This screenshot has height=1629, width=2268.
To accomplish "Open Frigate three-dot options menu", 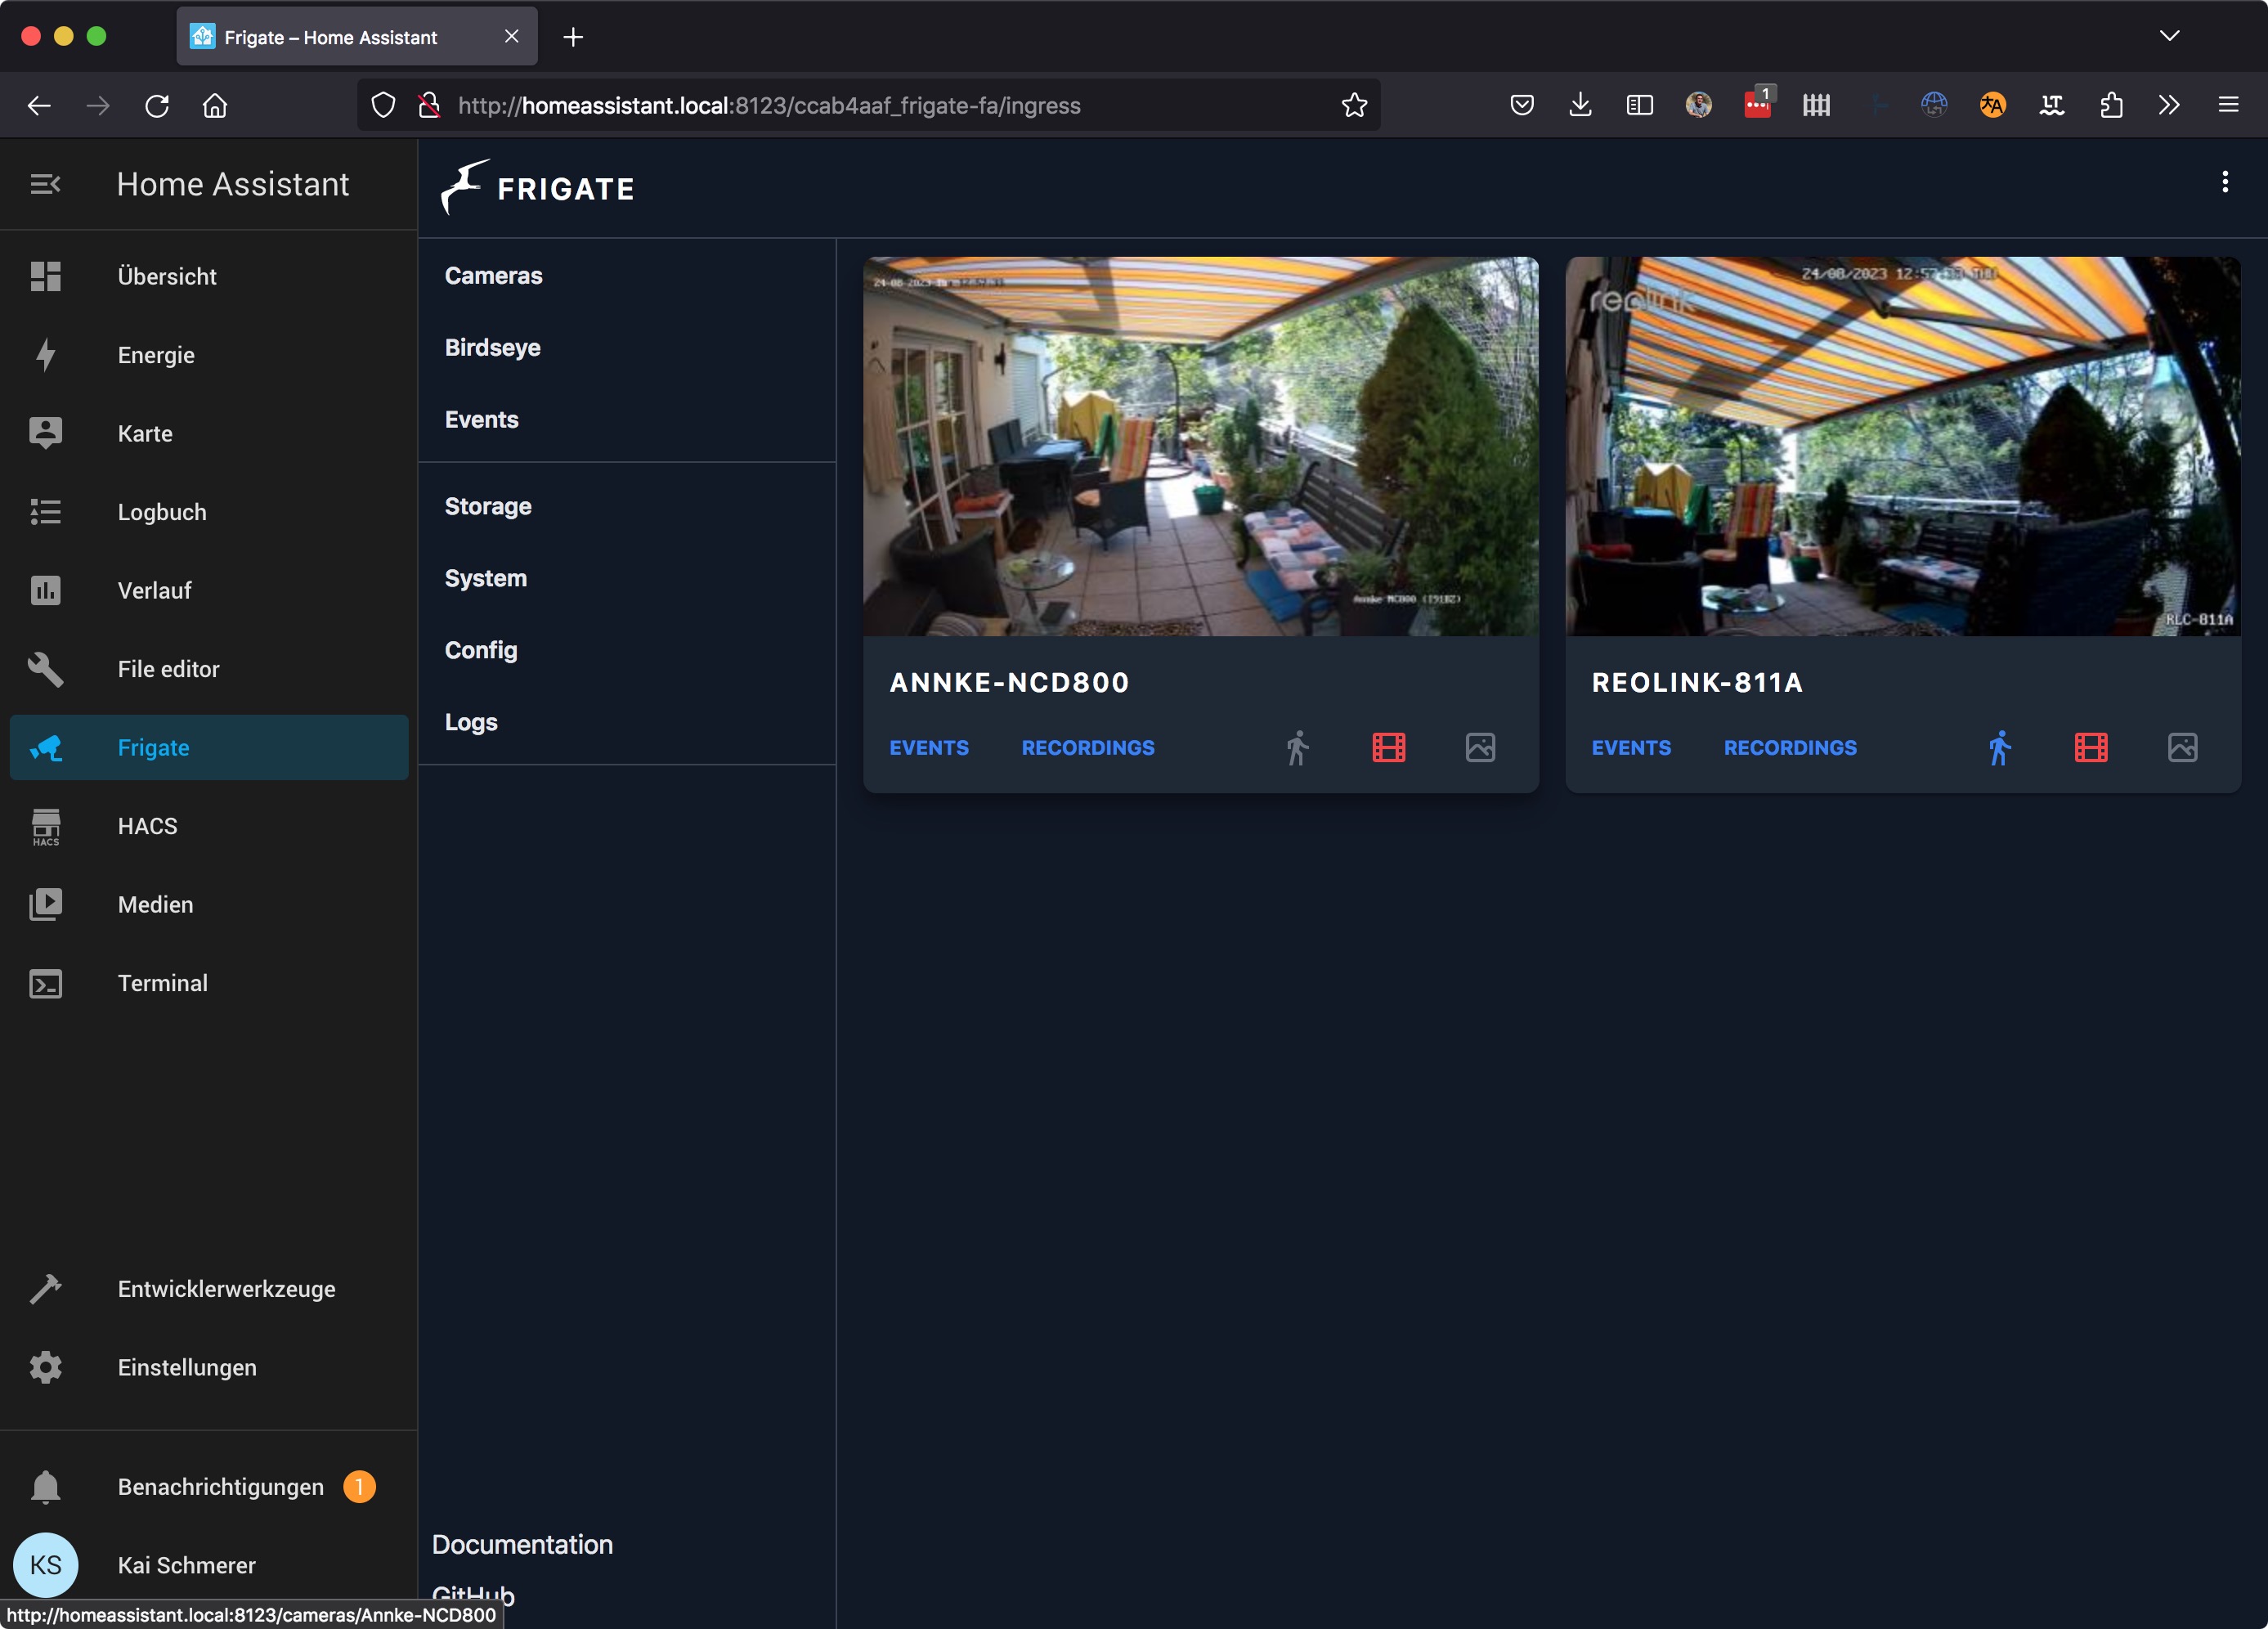I will (2224, 182).
